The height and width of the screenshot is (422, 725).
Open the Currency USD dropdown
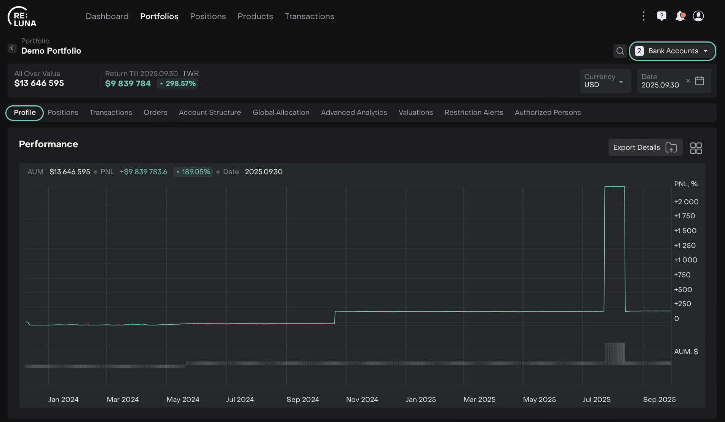(x=605, y=81)
